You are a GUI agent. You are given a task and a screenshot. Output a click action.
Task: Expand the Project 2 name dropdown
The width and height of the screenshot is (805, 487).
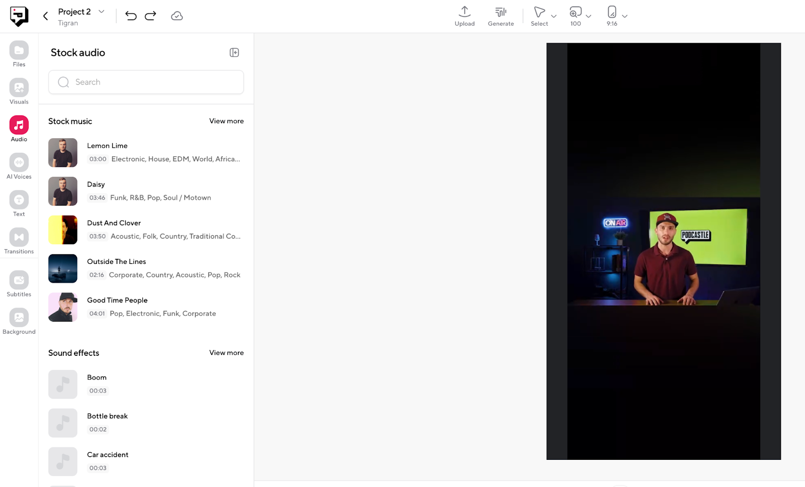(x=101, y=12)
